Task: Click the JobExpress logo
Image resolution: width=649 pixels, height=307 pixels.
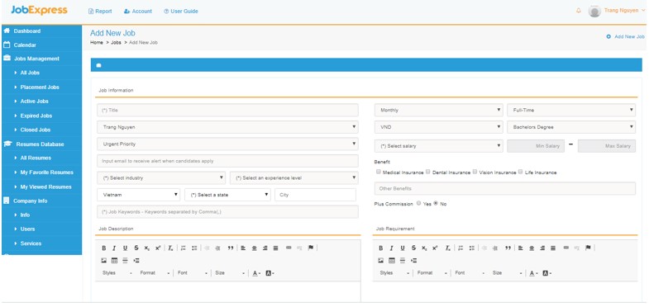Action: point(39,11)
